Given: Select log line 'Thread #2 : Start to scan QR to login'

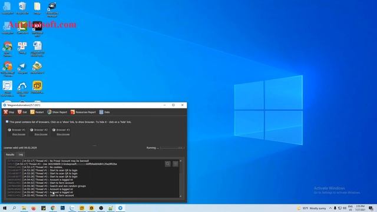Looking at the screenshot, I should pyautogui.click(x=42, y=174).
